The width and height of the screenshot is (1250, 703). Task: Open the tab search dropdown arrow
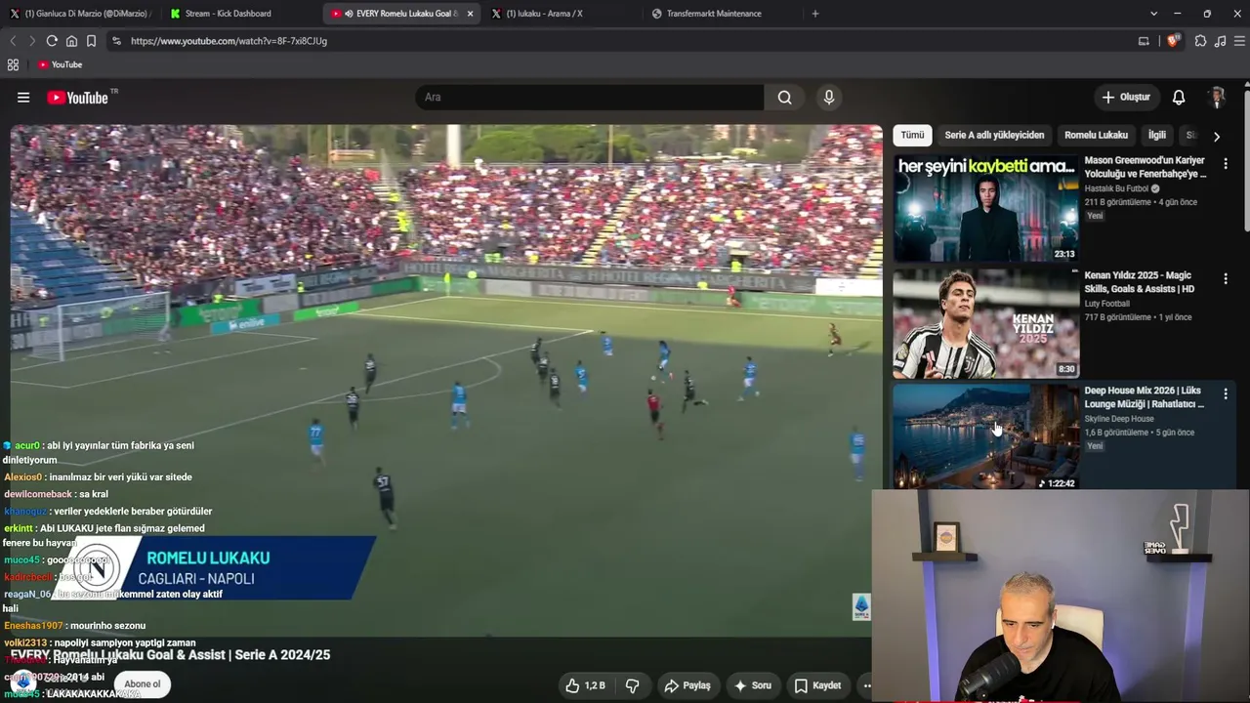point(1153,14)
